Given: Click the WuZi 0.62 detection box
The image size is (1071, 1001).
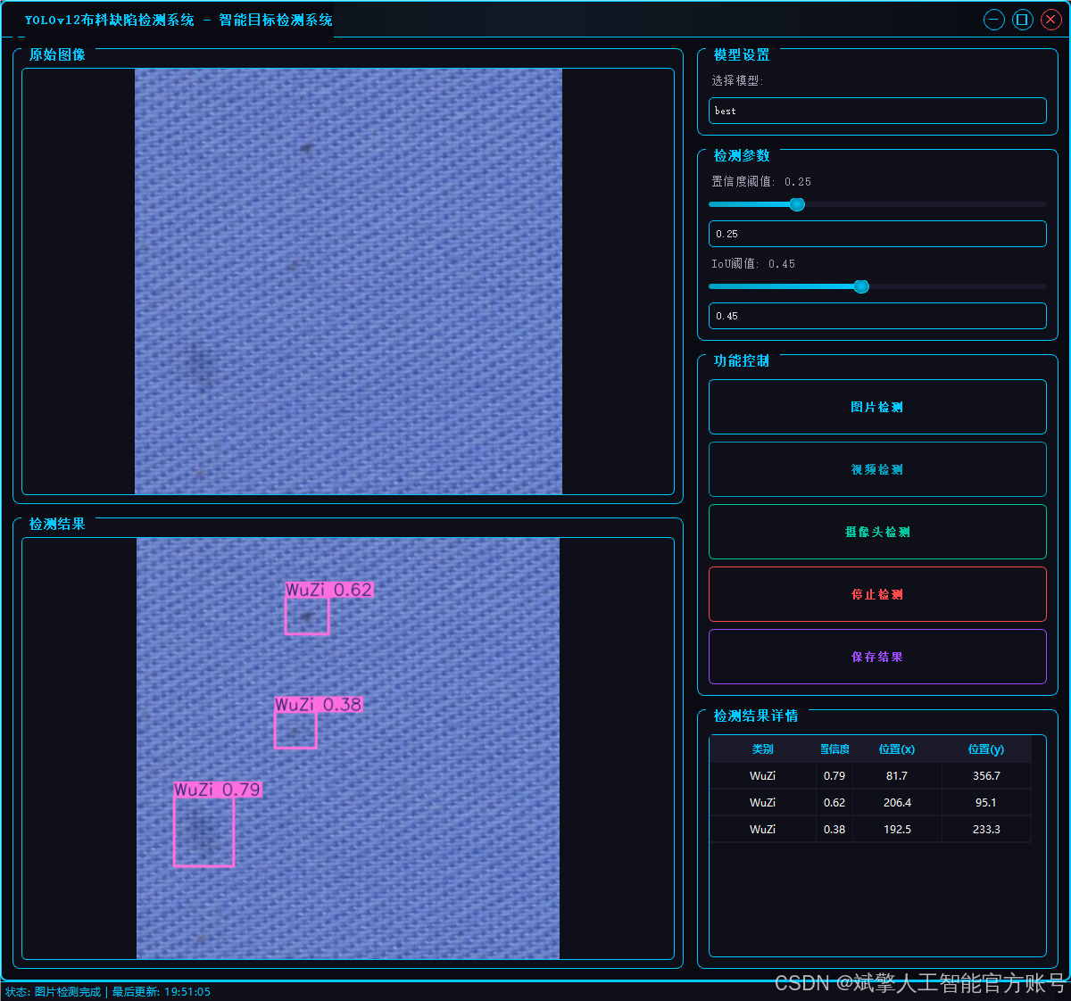Looking at the screenshot, I should (307, 616).
